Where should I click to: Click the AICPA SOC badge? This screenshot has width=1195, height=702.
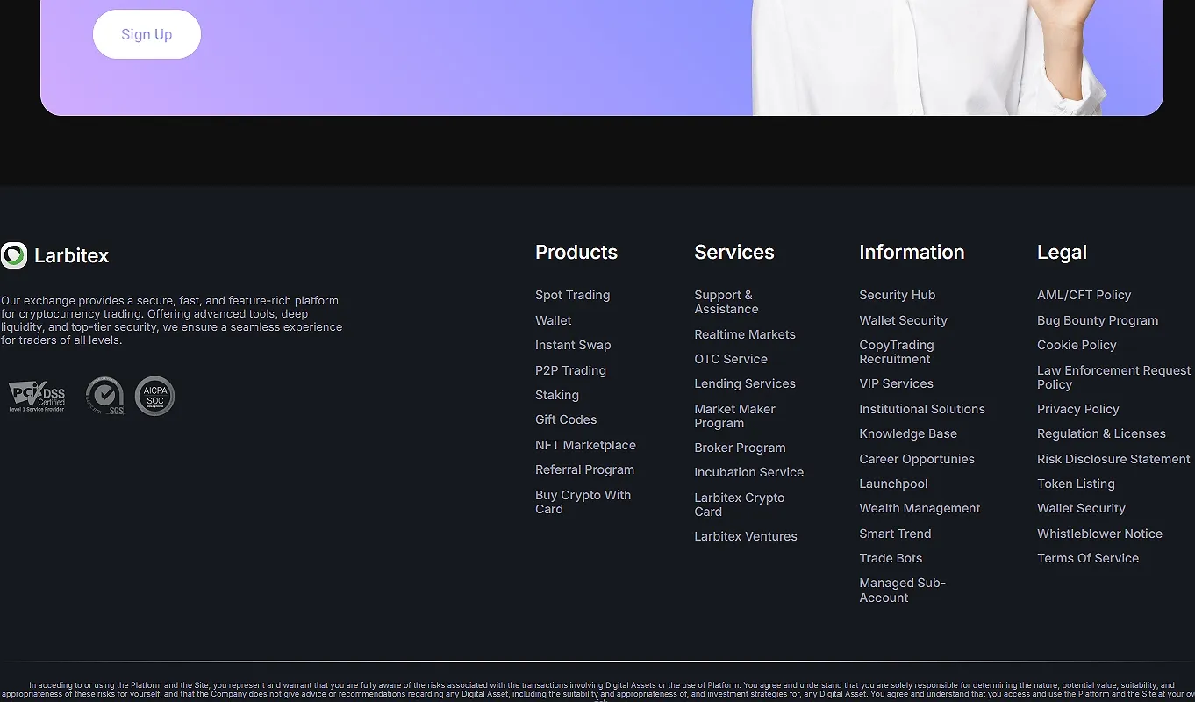point(155,396)
